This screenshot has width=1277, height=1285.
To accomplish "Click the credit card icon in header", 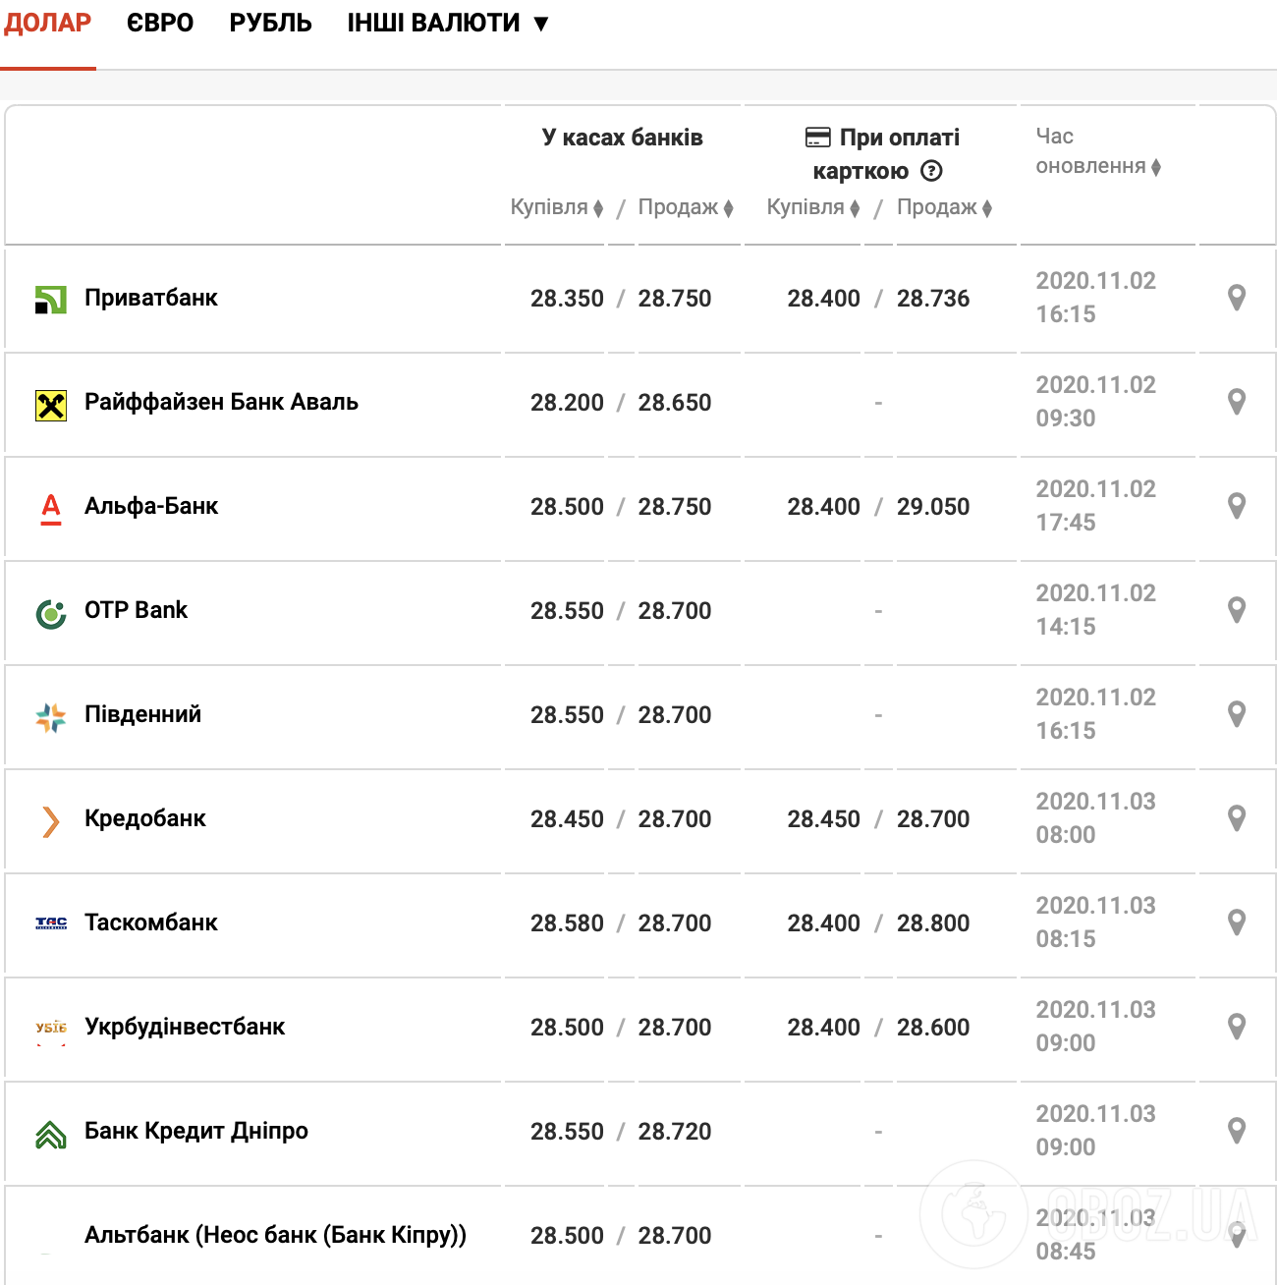I will 818,138.
